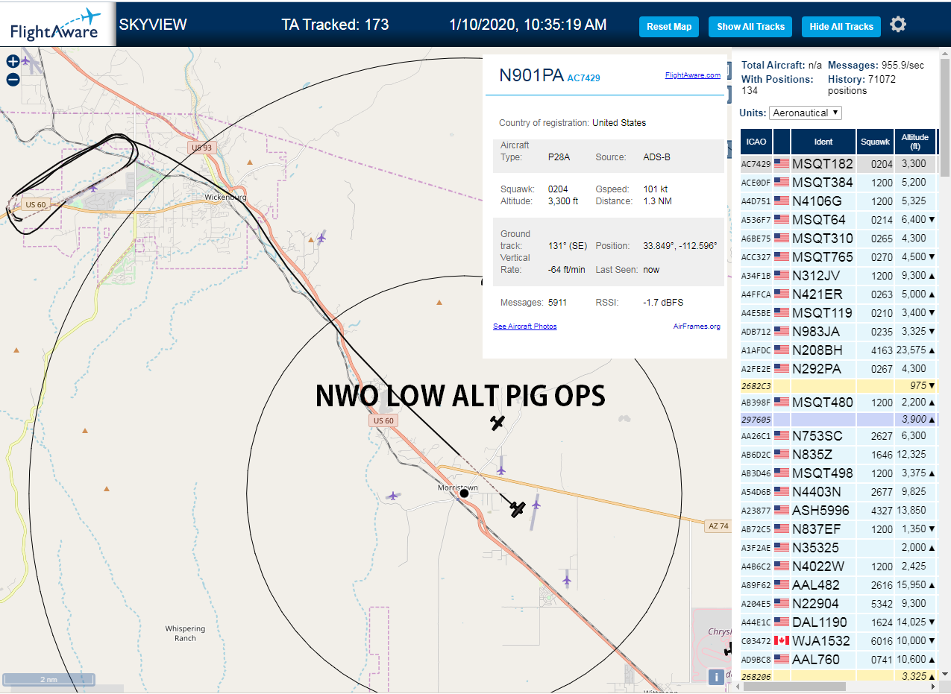Select the N983JA aircraft row
Viewport: 951px width, 694px height.
click(838, 331)
